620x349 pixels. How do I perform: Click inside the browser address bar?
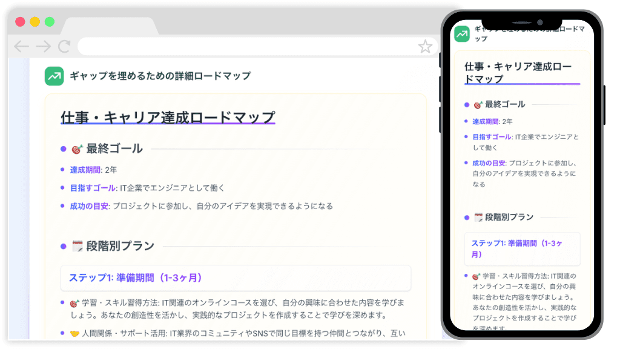[x=242, y=45]
